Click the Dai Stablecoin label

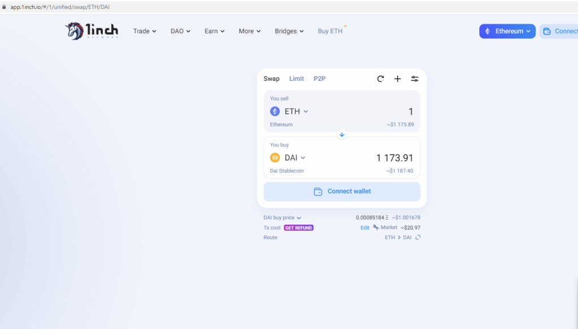[x=287, y=171]
